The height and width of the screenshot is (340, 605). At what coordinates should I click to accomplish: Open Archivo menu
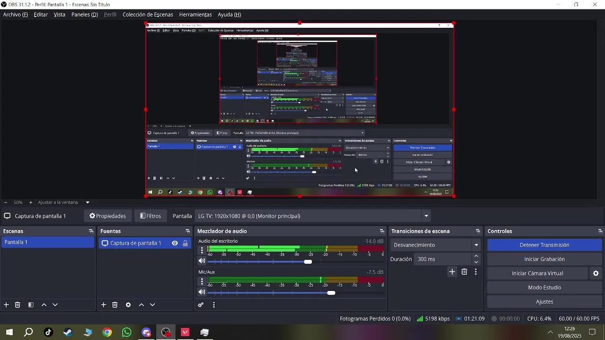pyautogui.click(x=16, y=15)
